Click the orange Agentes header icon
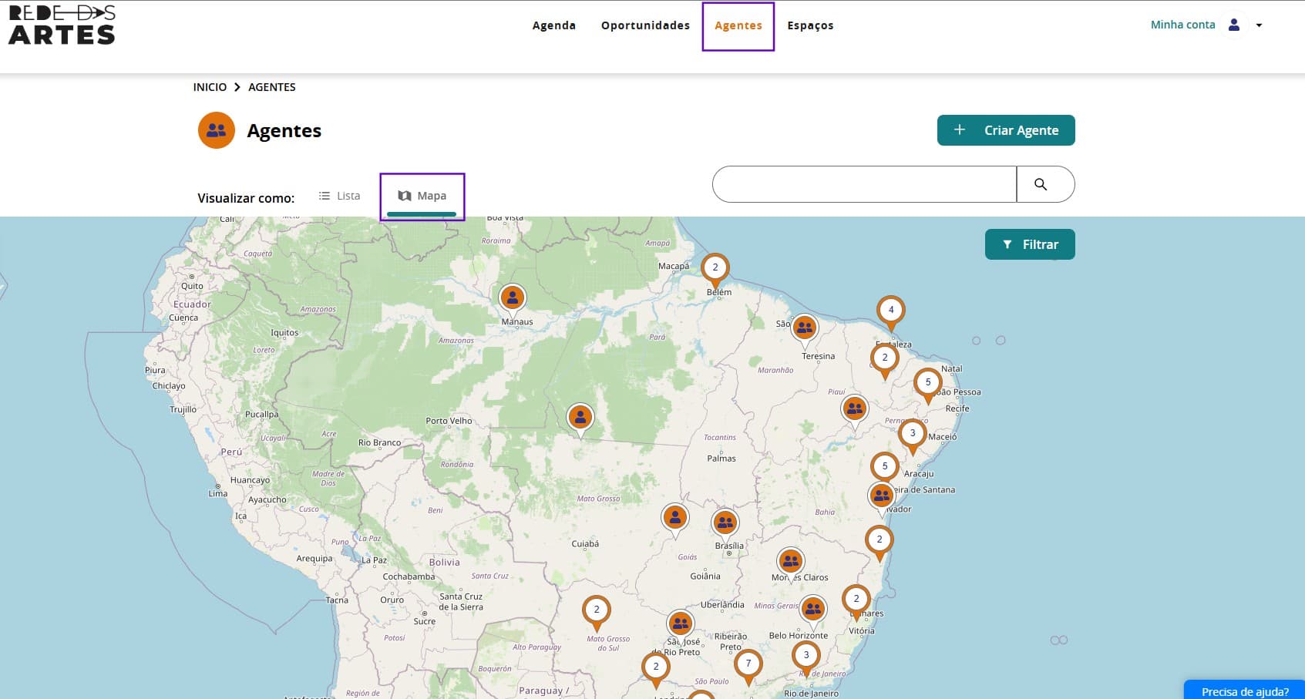The image size is (1305, 699). [x=217, y=130]
